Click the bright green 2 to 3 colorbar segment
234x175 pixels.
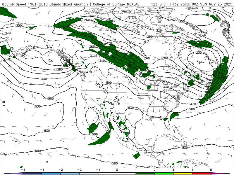(164, 174)
